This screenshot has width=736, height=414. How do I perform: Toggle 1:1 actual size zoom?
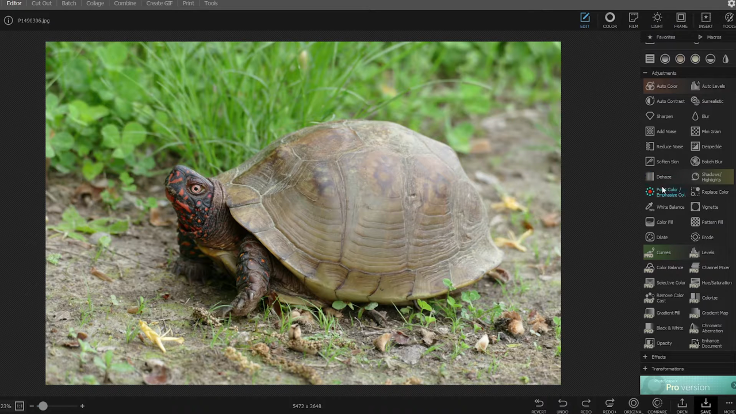(19, 406)
